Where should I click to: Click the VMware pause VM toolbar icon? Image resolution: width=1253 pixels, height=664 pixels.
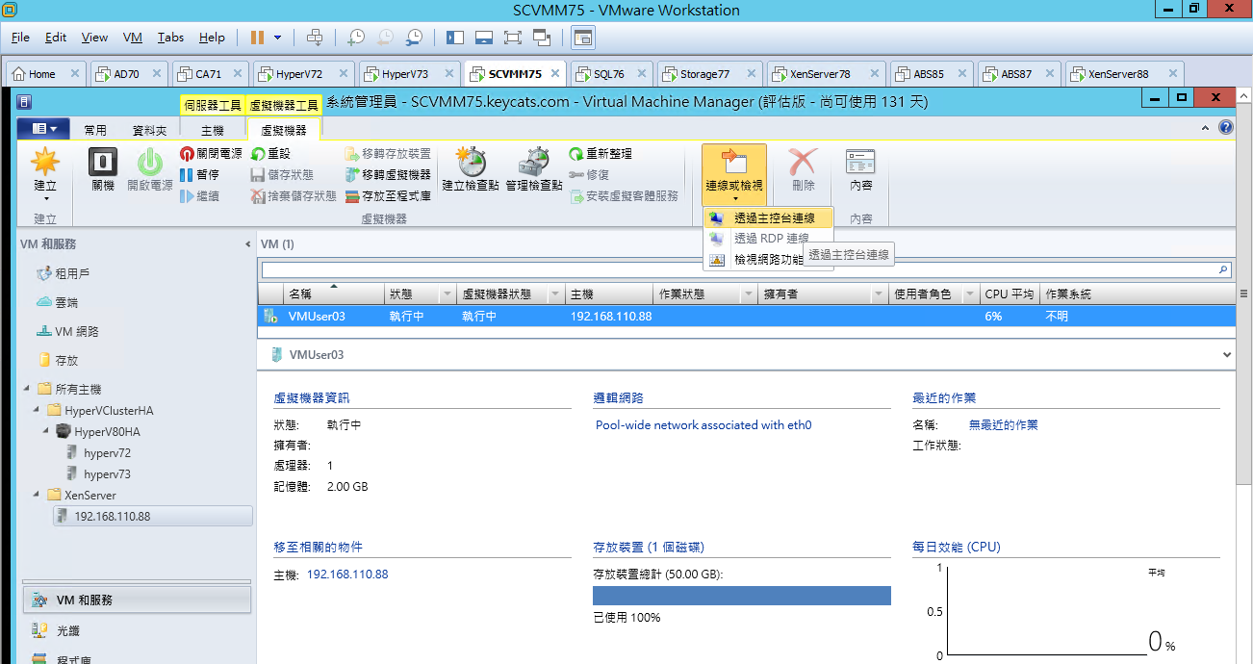257,38
